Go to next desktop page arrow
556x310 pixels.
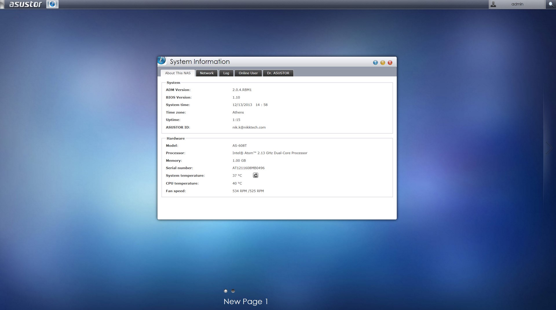548,148
